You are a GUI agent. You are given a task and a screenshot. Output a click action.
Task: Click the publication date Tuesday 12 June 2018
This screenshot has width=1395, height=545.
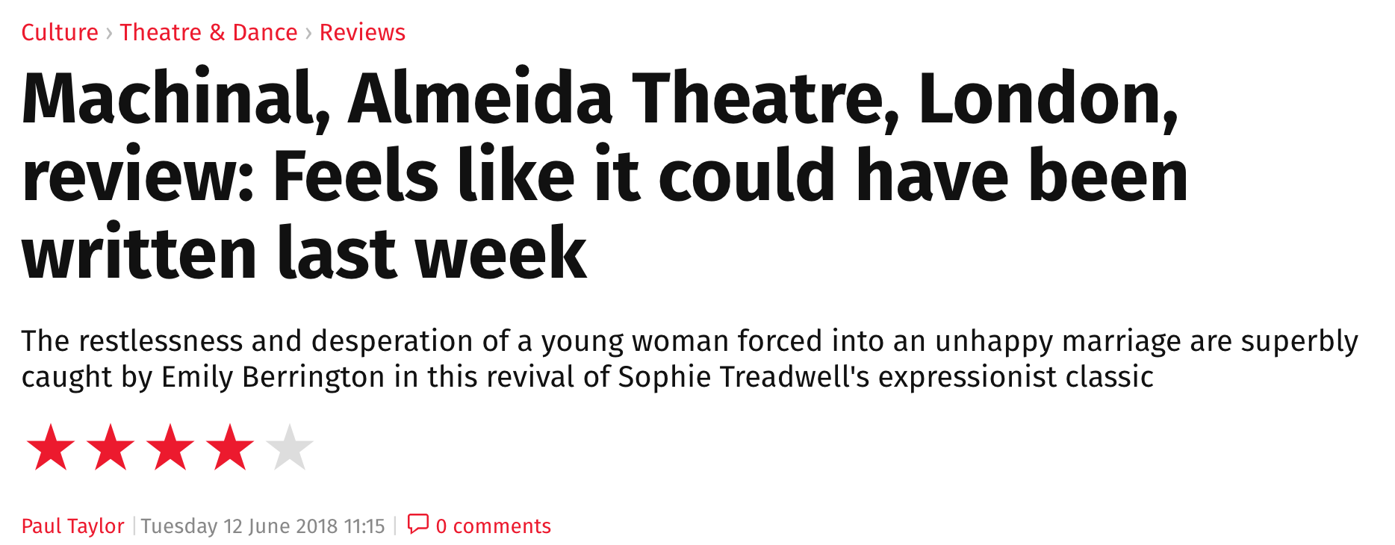point(240,526)
